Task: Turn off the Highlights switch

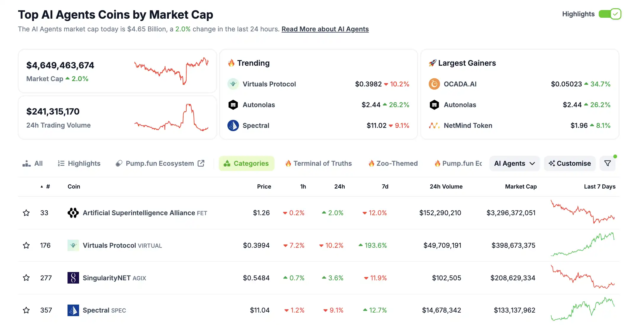Action: click(x=610, y=14)
